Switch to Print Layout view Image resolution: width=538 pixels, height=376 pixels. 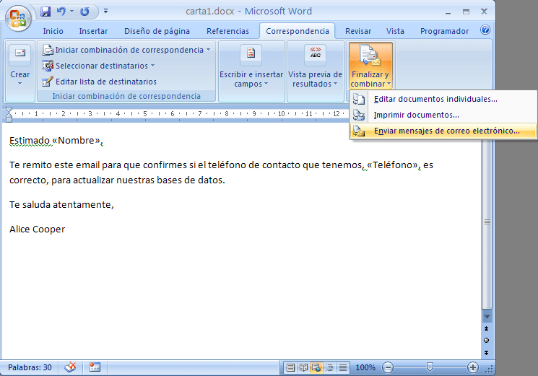pyautogui.click(x=290, y=368)
